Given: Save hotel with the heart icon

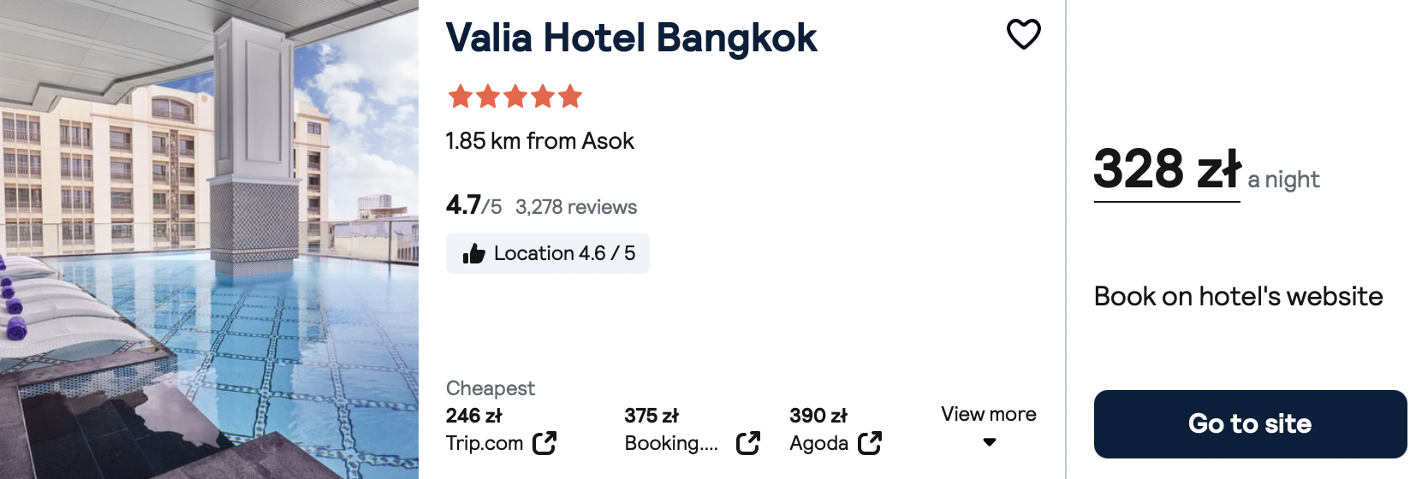Looking at the screenshot, I should 1023,34.
